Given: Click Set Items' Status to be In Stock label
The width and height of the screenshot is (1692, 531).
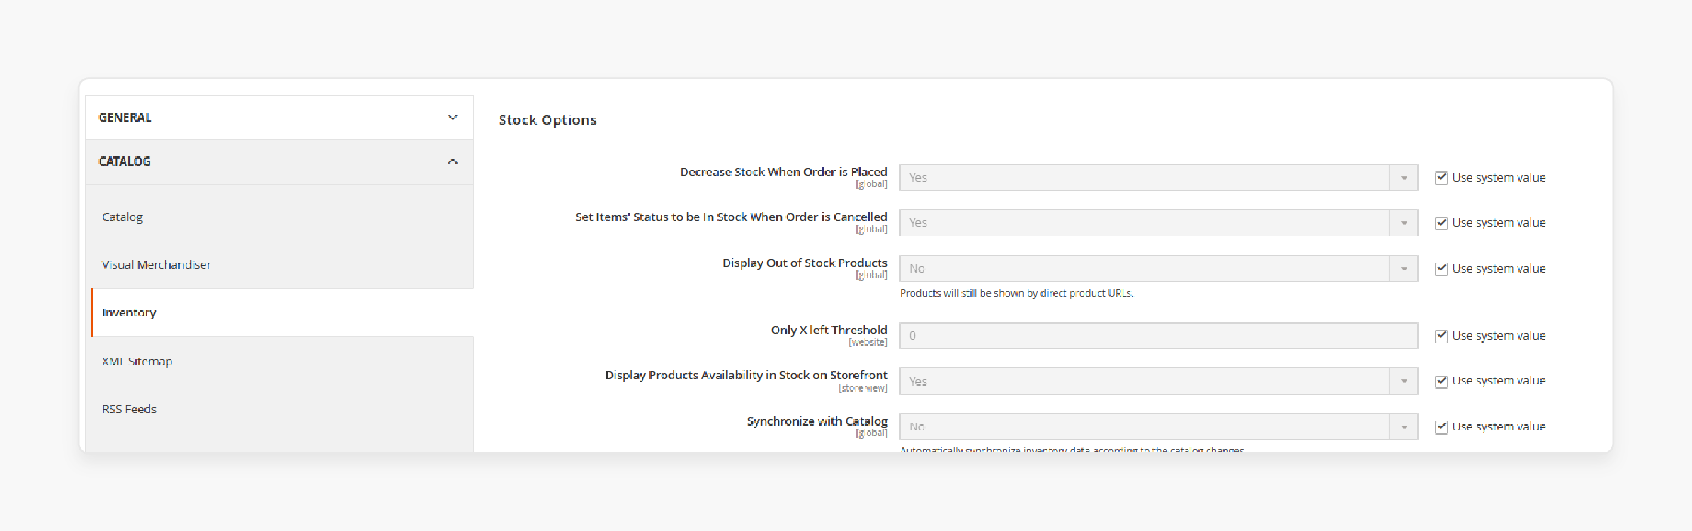Looking at the screenshot, I should tap(731, 217).
